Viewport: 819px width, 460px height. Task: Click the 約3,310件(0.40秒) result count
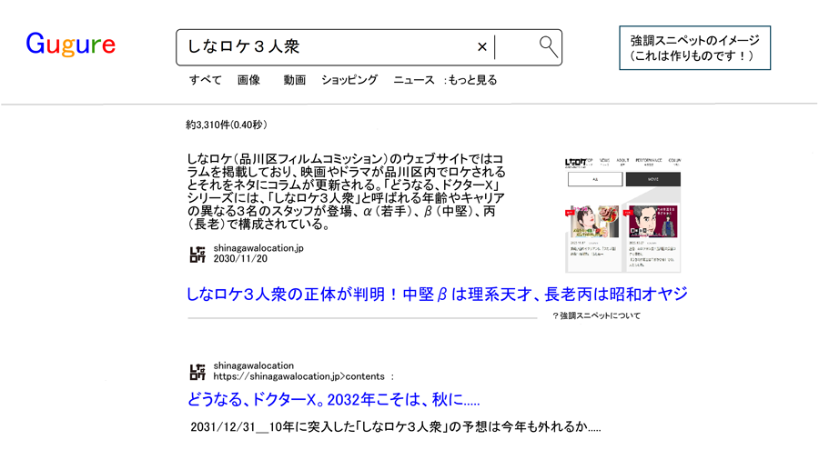point(227,125)
